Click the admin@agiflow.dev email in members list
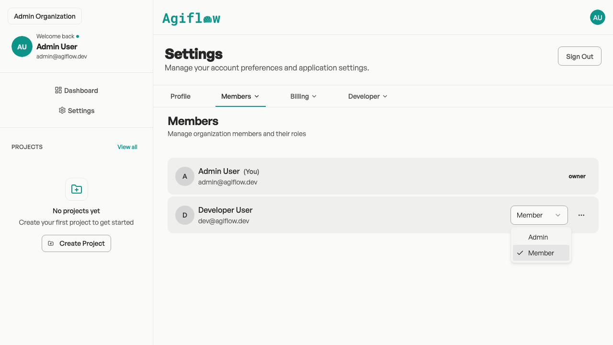The height and width of the screenshot is (345, 613). [228, 182]
